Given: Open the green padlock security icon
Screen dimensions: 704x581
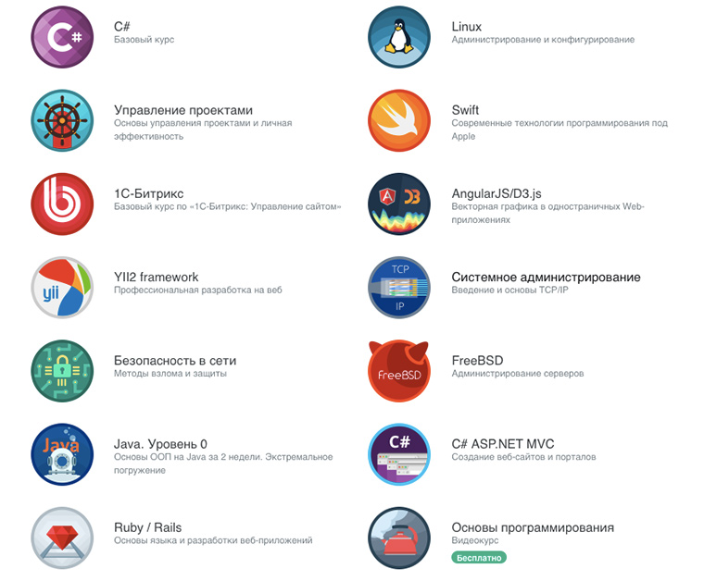Looking at the screenshot, I should 62,371.
